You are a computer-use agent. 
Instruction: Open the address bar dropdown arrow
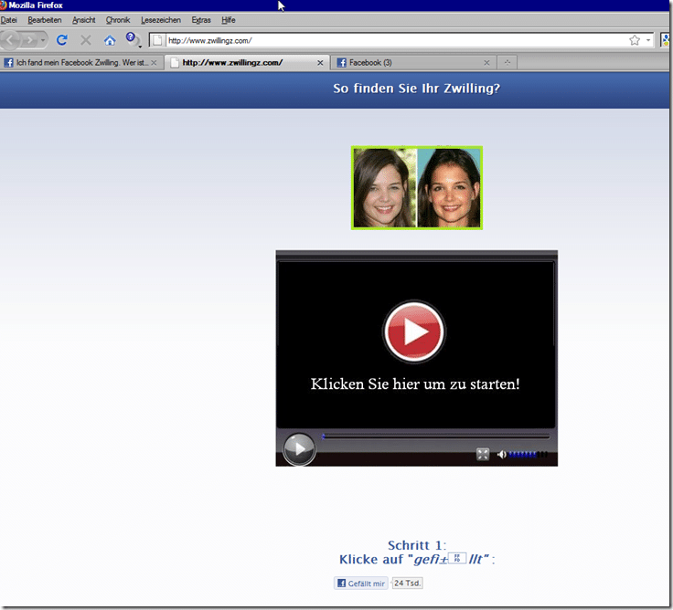pyautogui.click(x=648, y=40)
